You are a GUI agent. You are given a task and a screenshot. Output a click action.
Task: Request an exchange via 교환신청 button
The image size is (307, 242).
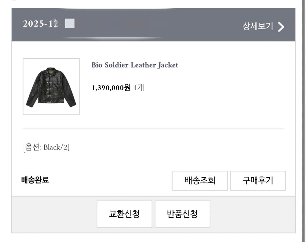(x=124, y=214)
